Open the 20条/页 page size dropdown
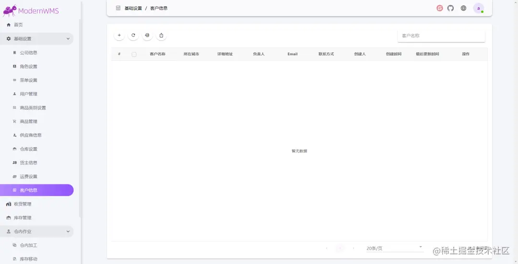Screen dimensions: 518x264 [395, 248]
